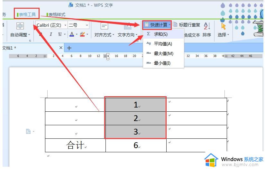
Task: Click the 文字方向 text direction icon
Action: tap(127, 26)
